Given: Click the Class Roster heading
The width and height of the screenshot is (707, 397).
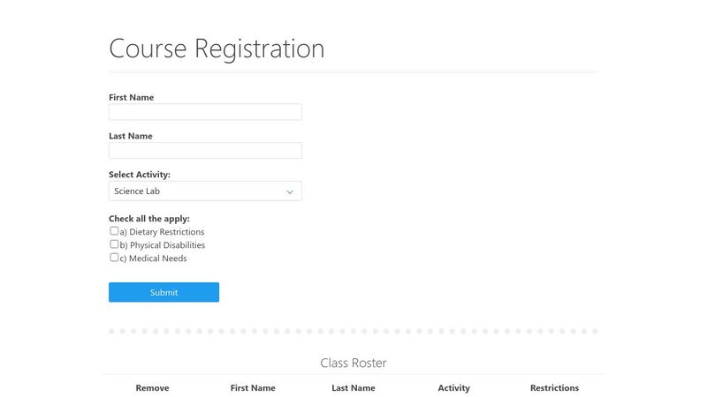Looking at the screenshot, I should 353,363.
